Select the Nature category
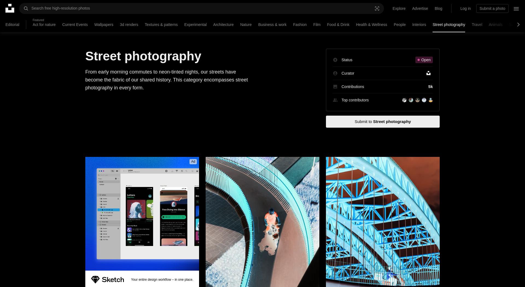 coord(246,25)
